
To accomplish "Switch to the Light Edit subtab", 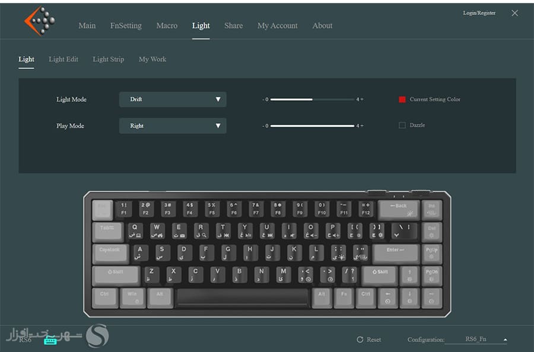I will (63, 59).
